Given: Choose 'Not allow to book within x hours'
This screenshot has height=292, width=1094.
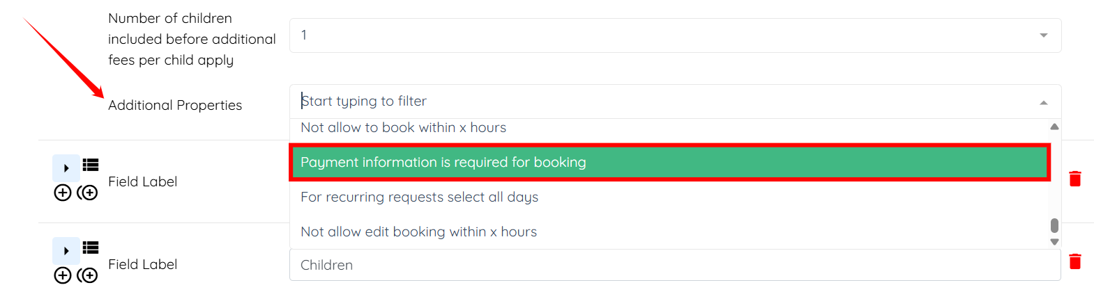Looking at the screenshot, I should coord(403,128).
